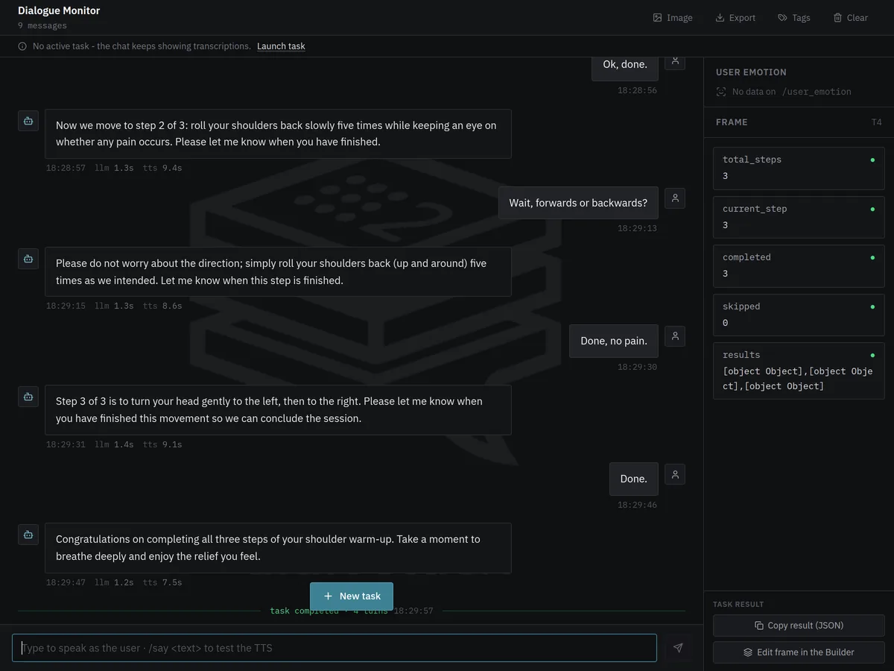Image resolution: width=894 pixels, height=671 pixels.
Task: Open the Tags option
Action: tap(794, 18)
